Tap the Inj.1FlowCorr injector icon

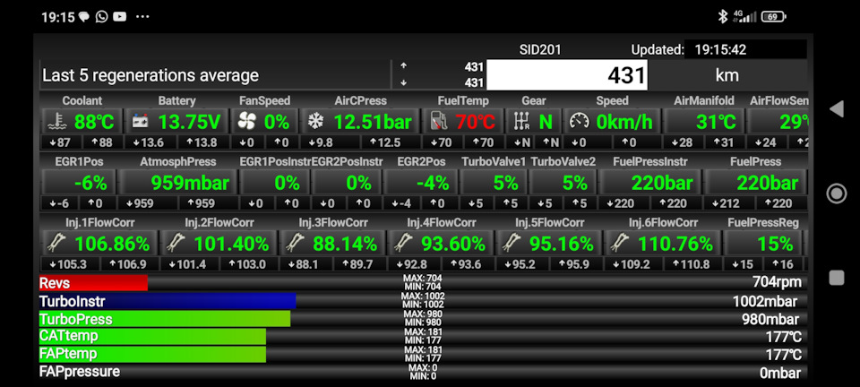pyautogui.click(x=56, y=244)
